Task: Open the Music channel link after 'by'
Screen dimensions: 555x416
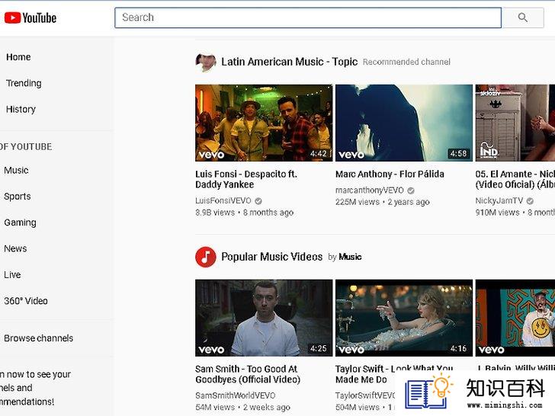Action: 350,257
